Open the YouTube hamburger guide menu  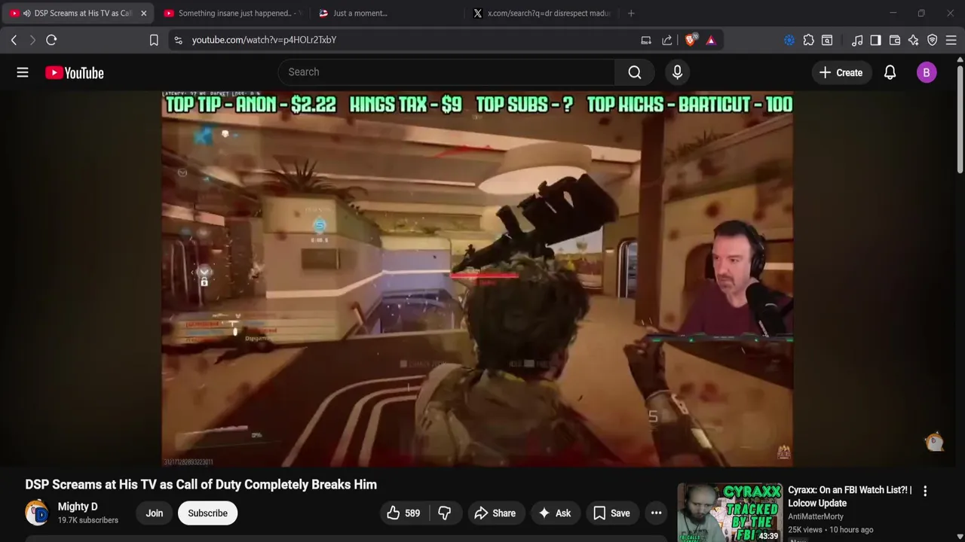tap(23, 72)
